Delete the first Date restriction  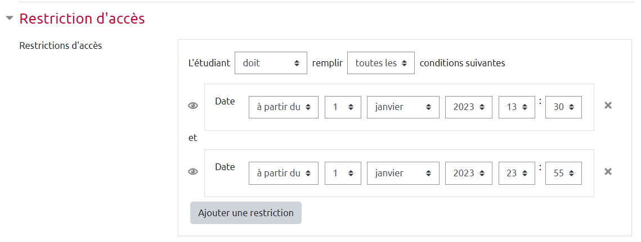pos(608,106)
